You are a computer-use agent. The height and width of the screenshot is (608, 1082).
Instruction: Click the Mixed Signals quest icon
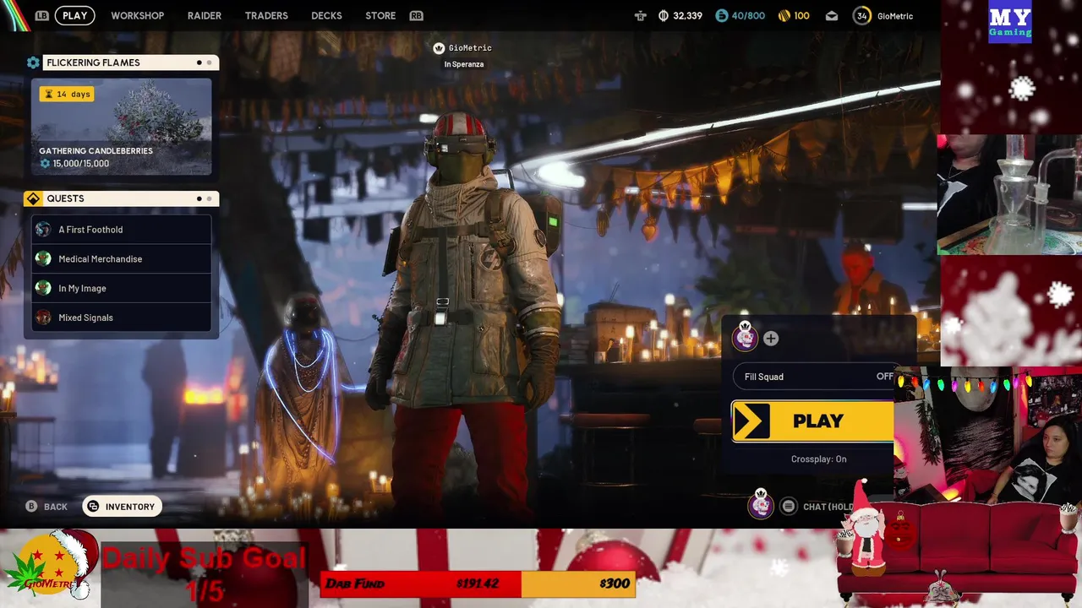tap(43, 318)
